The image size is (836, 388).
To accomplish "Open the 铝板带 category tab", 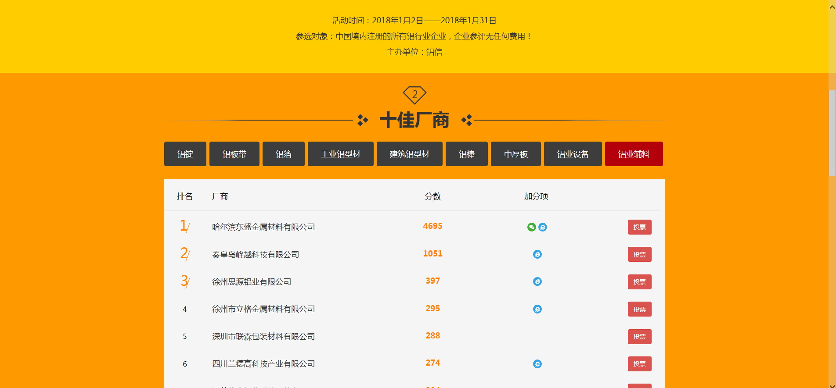I will (234, 154).
